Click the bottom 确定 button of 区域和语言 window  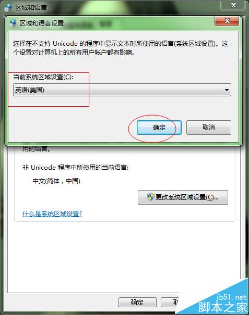[137, 302]
